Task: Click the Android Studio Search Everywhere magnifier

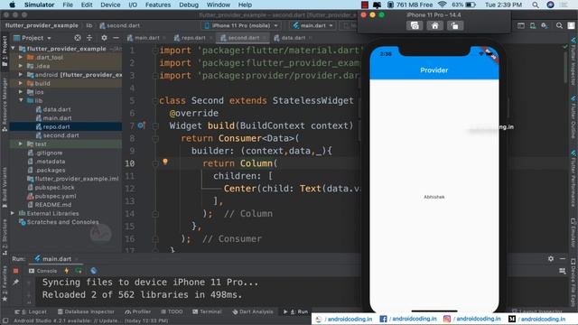Action: point(559,25)
